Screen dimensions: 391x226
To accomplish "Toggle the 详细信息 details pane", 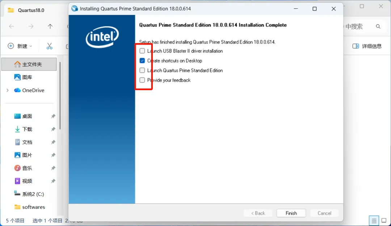I will [x=367, y=46].
